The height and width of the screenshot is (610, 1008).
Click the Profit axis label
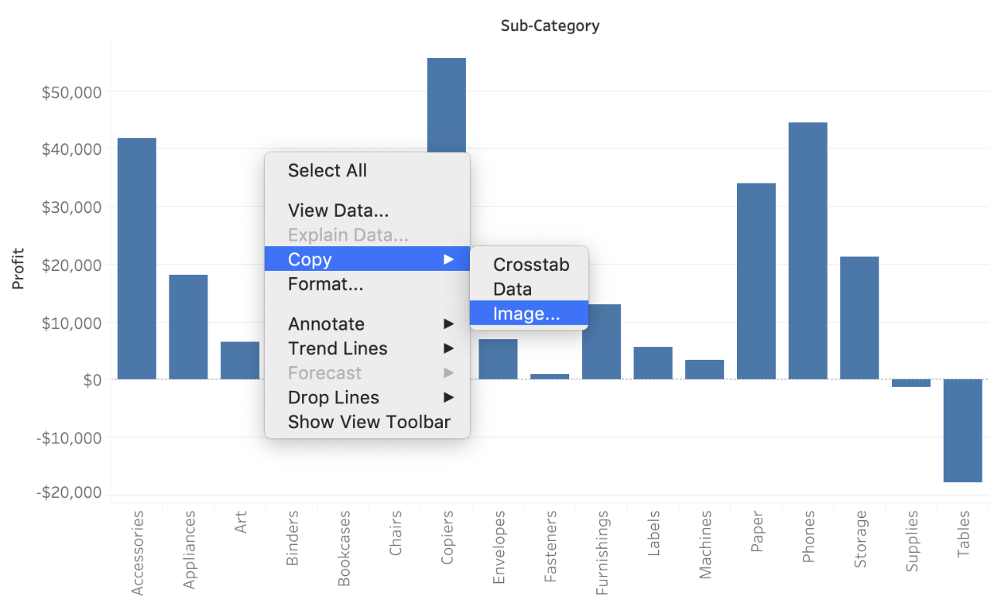pyautogui.click(x=18, y=268)
